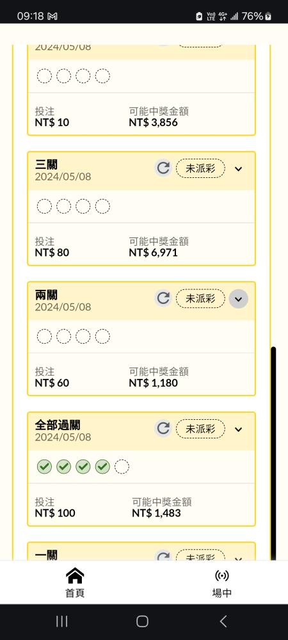Switch to the 首頁 tab label

(75, 593)
